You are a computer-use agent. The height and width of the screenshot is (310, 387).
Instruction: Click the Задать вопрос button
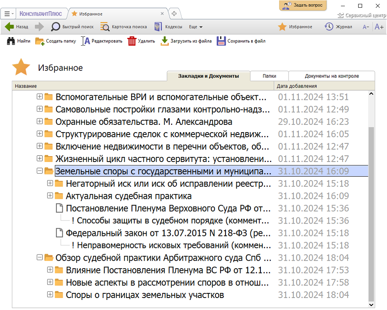(303, 5)
